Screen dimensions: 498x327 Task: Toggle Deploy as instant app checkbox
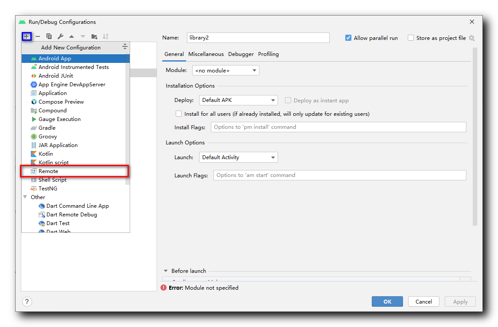point(288,100)
